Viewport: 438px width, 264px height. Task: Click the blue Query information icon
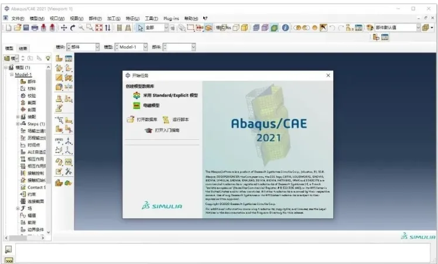285,28
